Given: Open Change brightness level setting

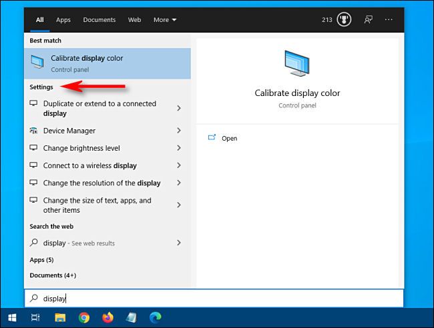Looking at the screenshot, I should [x=107, y=148].
